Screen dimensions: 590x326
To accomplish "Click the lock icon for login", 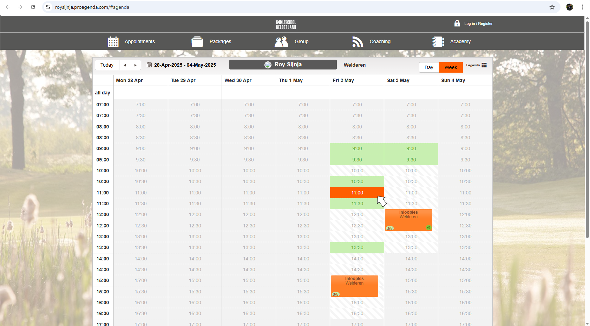I will coord(457,24).
